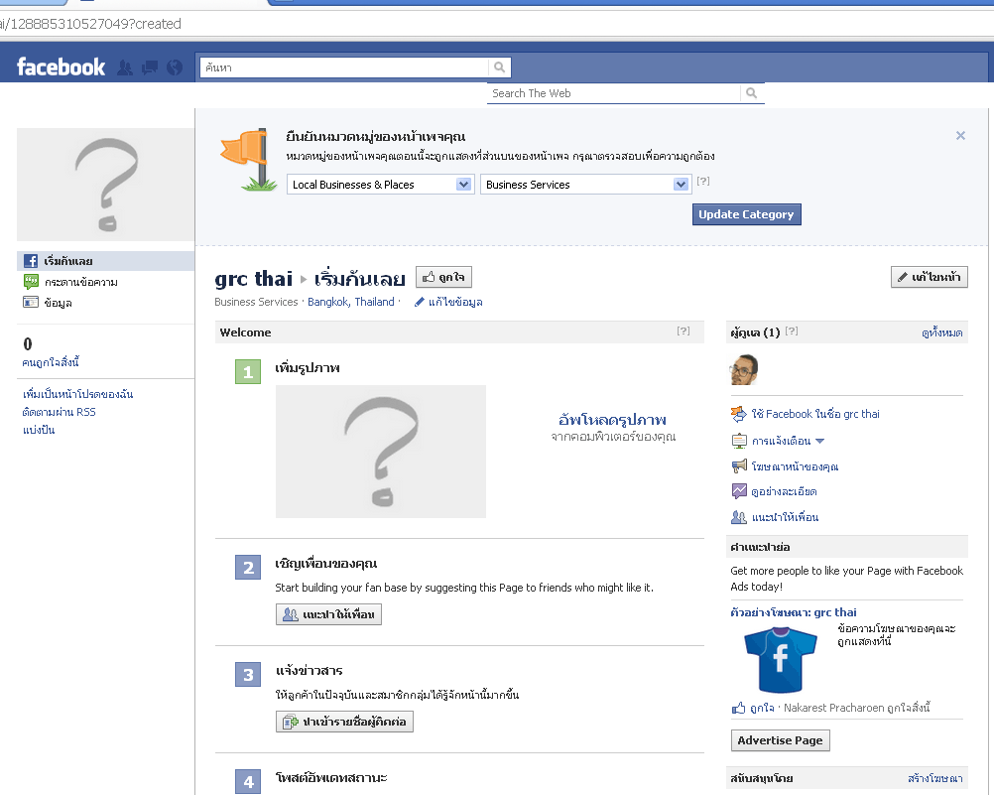Click the แบ่งปัน share link
994x795 pixels.
pyautogui.click(x=39, y=430)
